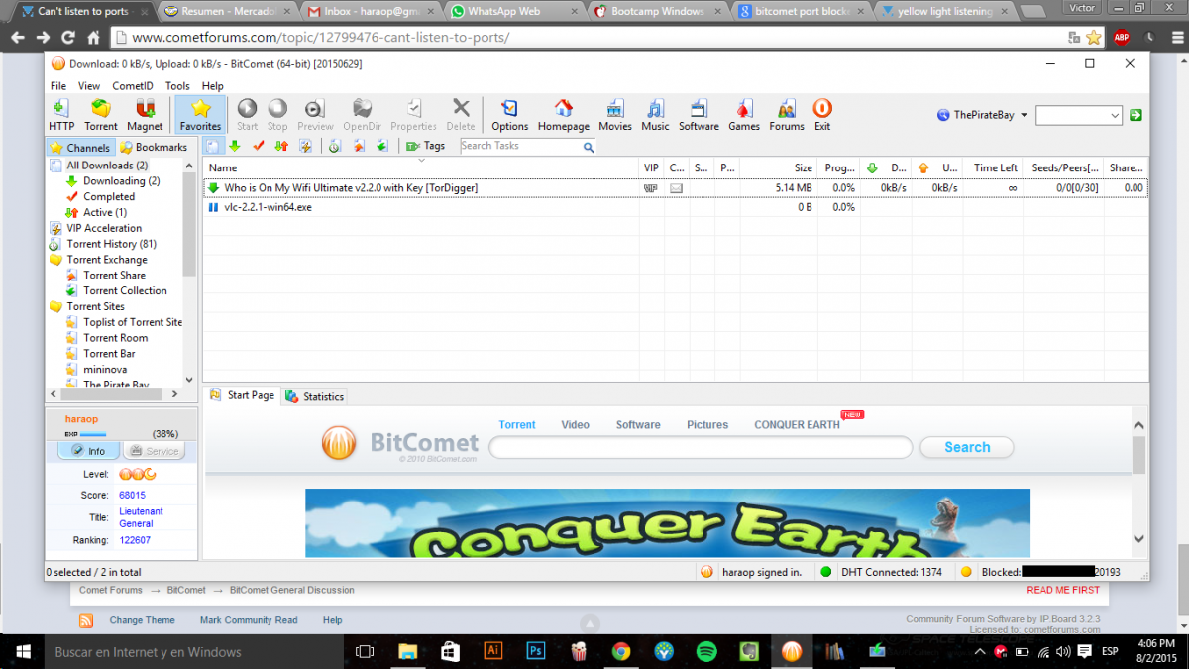The image size is (1189, 669).
Task: Switch to the Bookmarks tab
Action: [x=154, y=148]
